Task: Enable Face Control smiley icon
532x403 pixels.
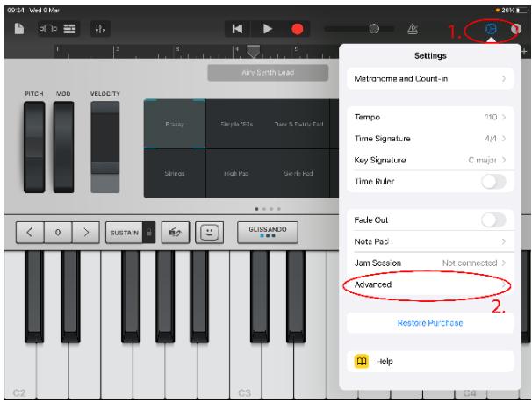Action: coord(209,233)
